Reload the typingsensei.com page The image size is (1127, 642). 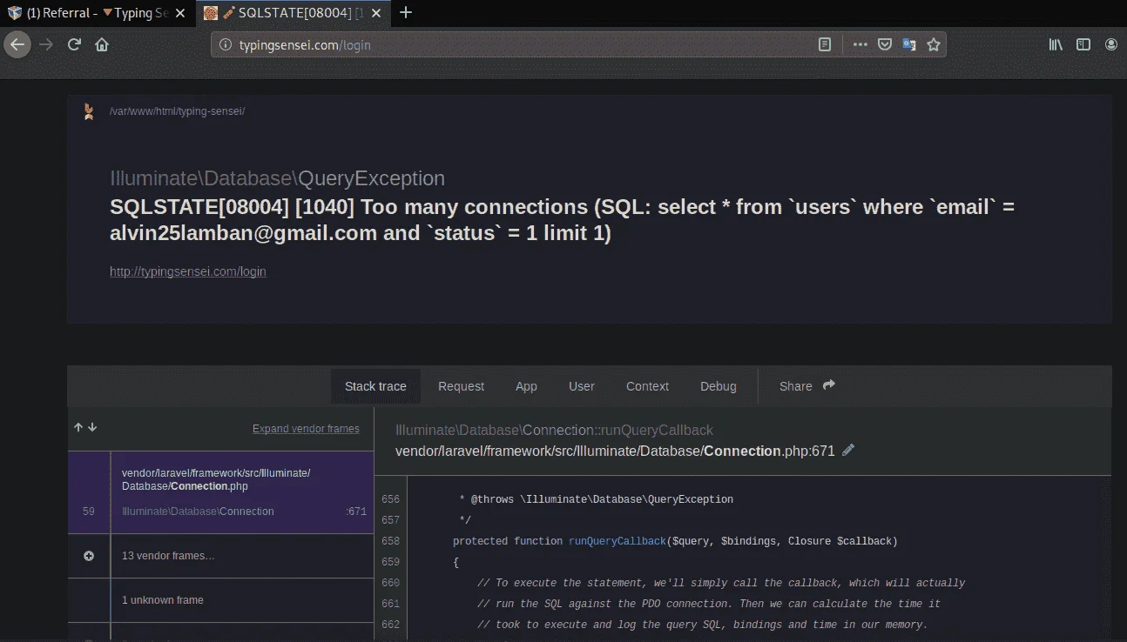tap(75, 44)
